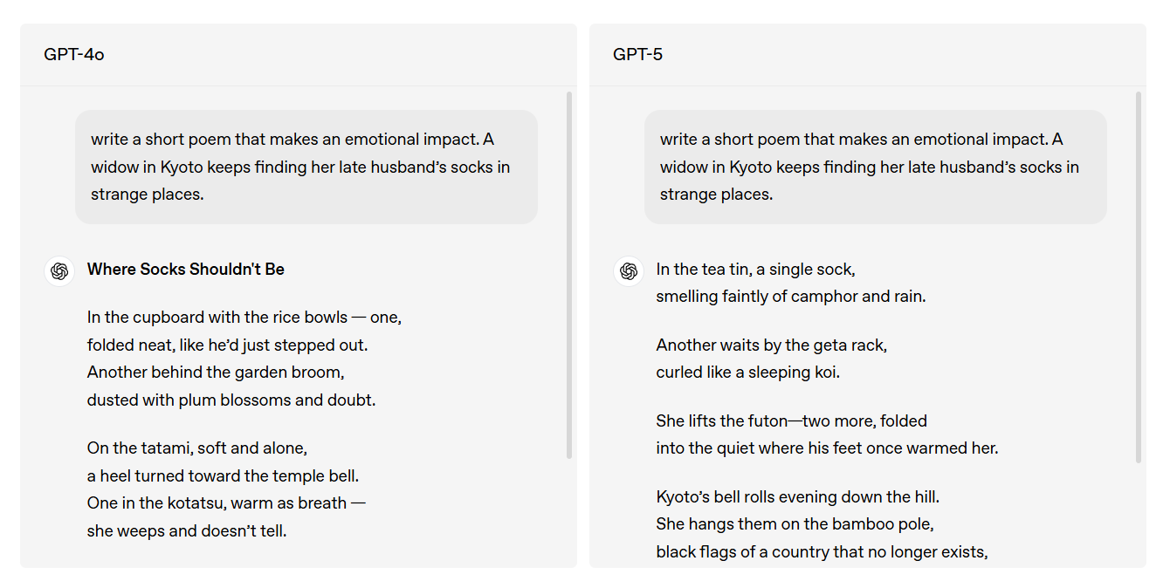Click the line 'she weeps and doesn't tell'
Screen dimensions: 1170x588
coord(187,530)
